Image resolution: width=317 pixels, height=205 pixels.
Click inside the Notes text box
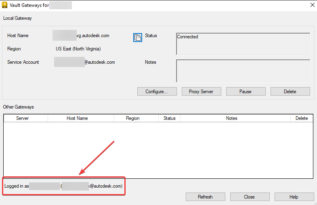click(243, 71)
